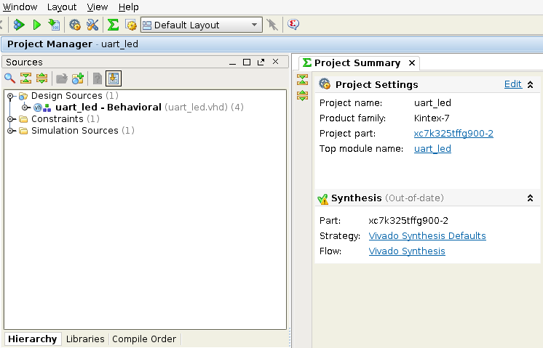Click the green Run Implementation play icon
Image resolution: width=543 pixels, height=348 pixels.
click(36, 25)
